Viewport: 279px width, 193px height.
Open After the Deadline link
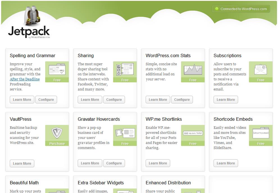pyautogui.click(x=25, y=79)
